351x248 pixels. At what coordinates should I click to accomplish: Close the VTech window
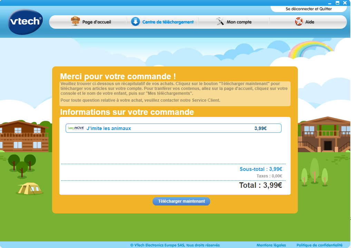click(345, 3)
